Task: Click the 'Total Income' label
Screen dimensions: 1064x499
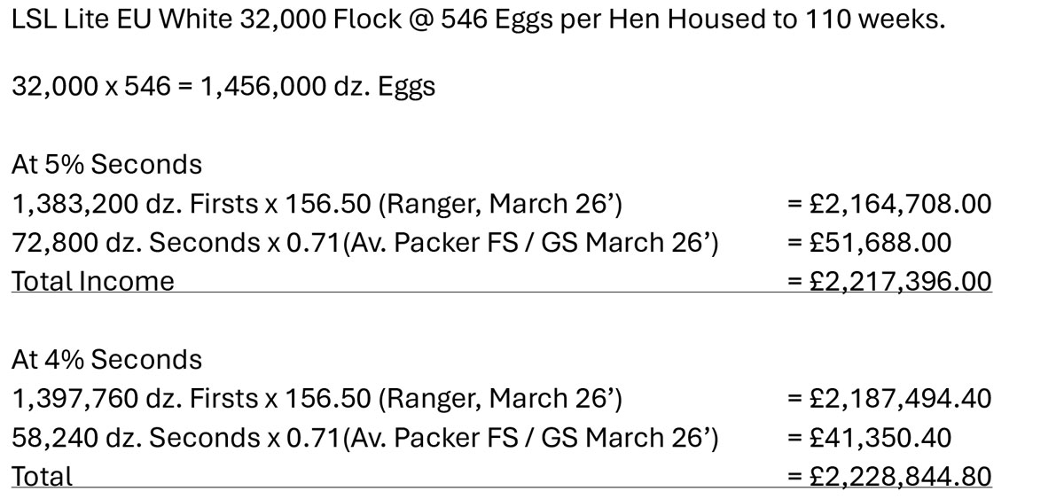Action: point(93,282)
